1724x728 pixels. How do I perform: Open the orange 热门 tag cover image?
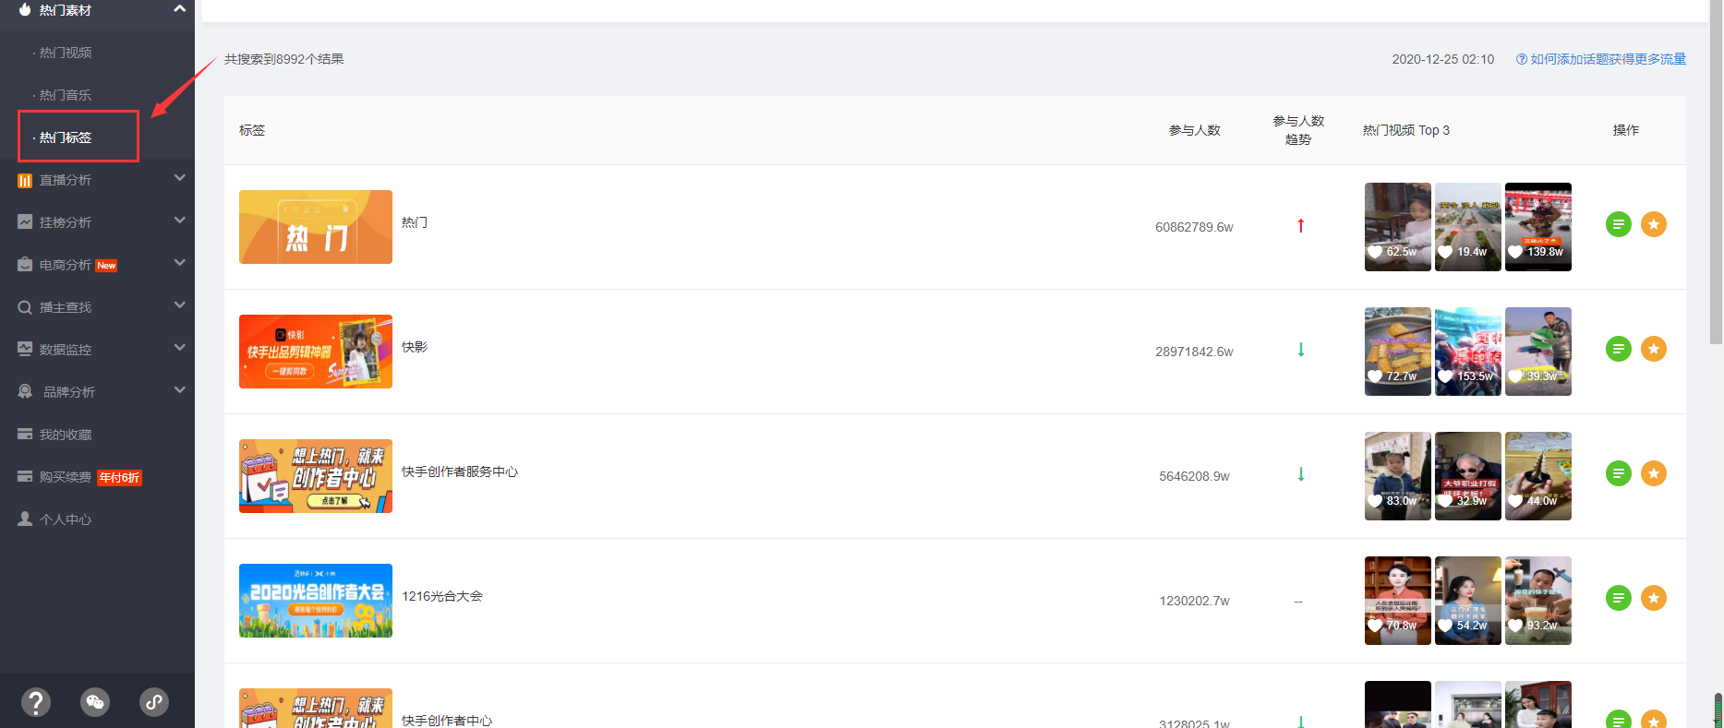pyautogui.click(x=316, y=227)
